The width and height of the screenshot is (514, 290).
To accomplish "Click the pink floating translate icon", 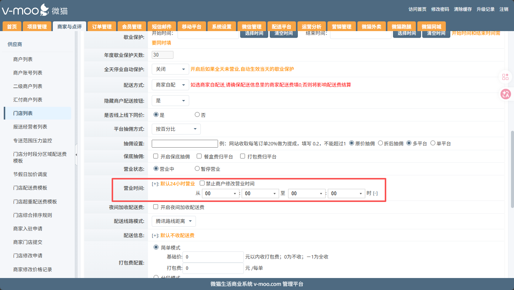I will tap(505, 94).
